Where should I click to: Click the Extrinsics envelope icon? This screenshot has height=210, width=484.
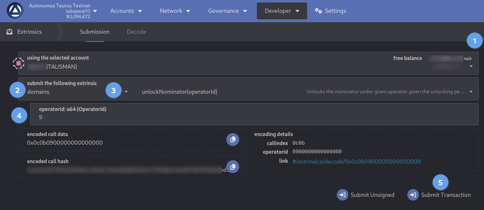point(9,32)
